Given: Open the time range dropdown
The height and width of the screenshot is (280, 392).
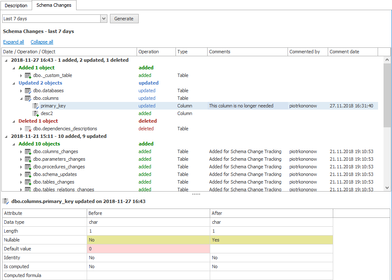Looking at the screenshot, I should click(104, 19).
